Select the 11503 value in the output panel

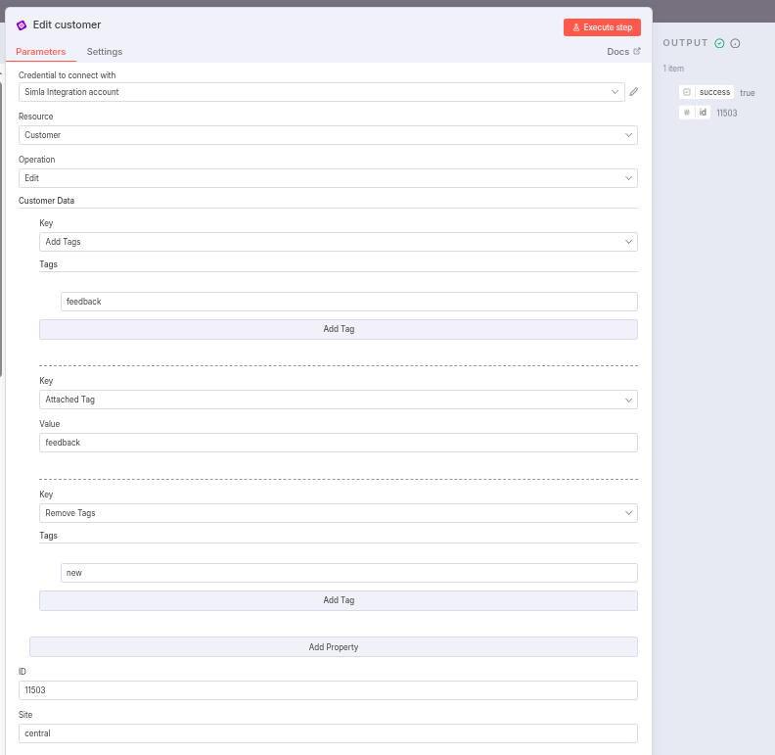coord(726,113)
